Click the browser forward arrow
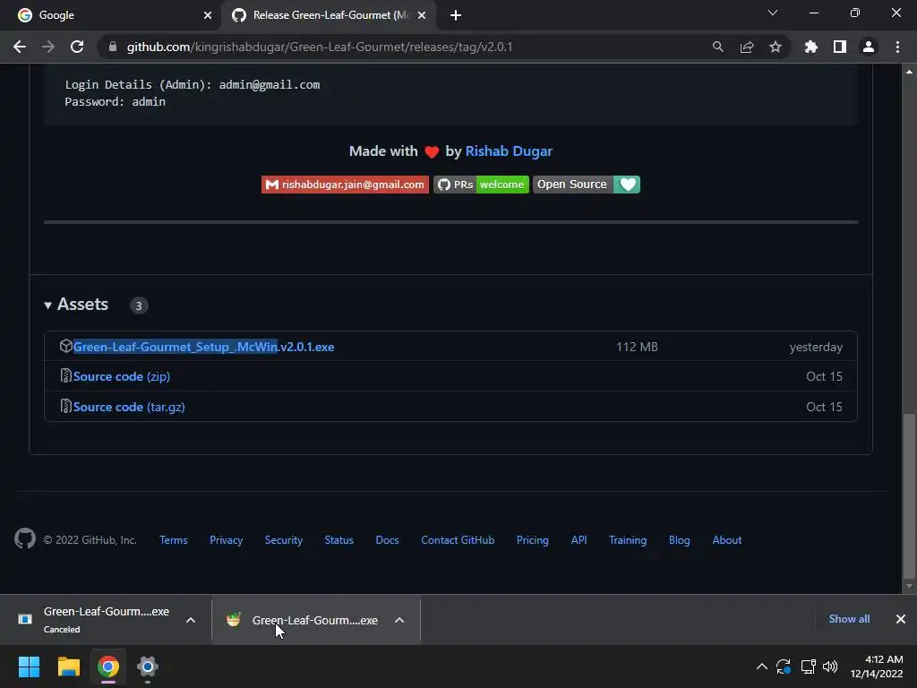Screen dimensions: 917x688 coord(48,47)
